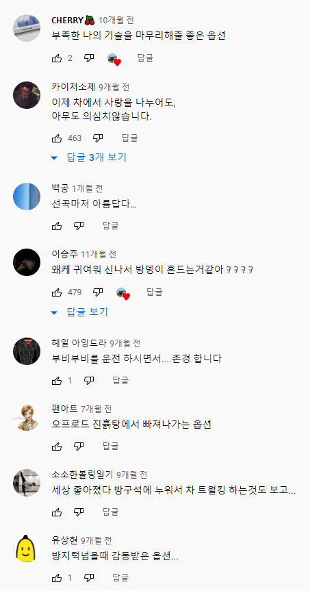Open 소소한볼링일기's channel name

click(x=82, y=475)
